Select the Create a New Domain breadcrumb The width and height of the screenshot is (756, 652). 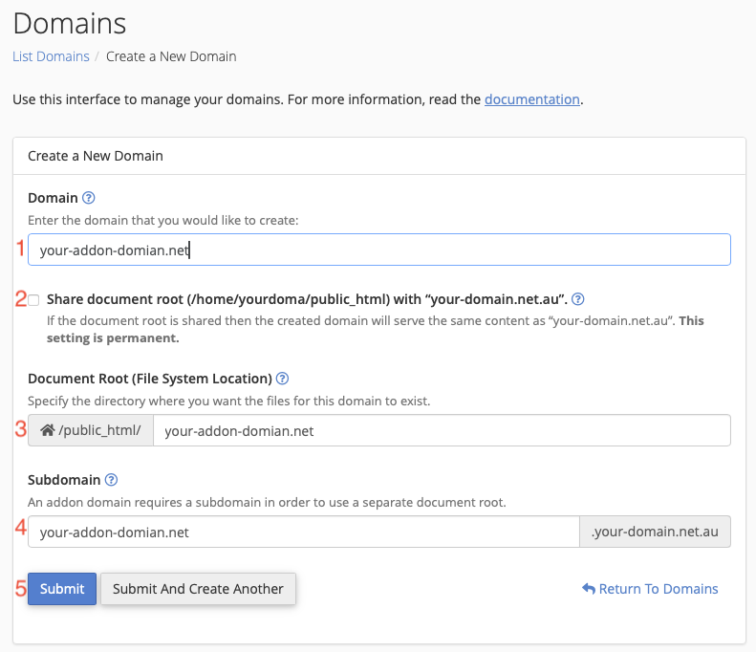[x=171, y=56]
